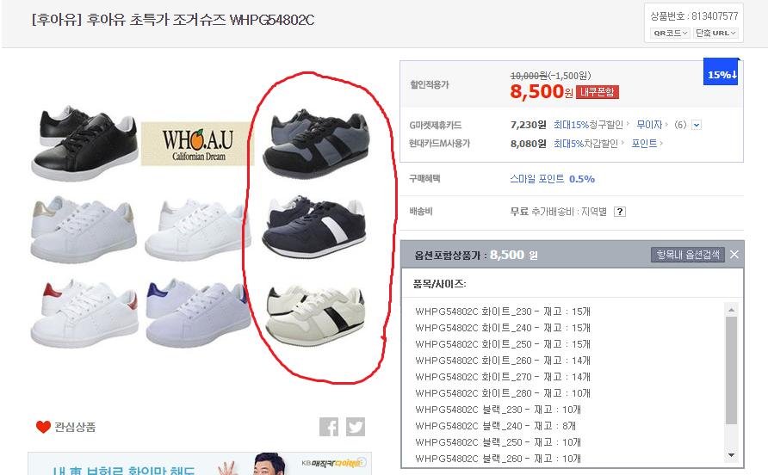Choose option 화이트_280 재고 10개
Viewport: 768px width, 475px height.
503,393
